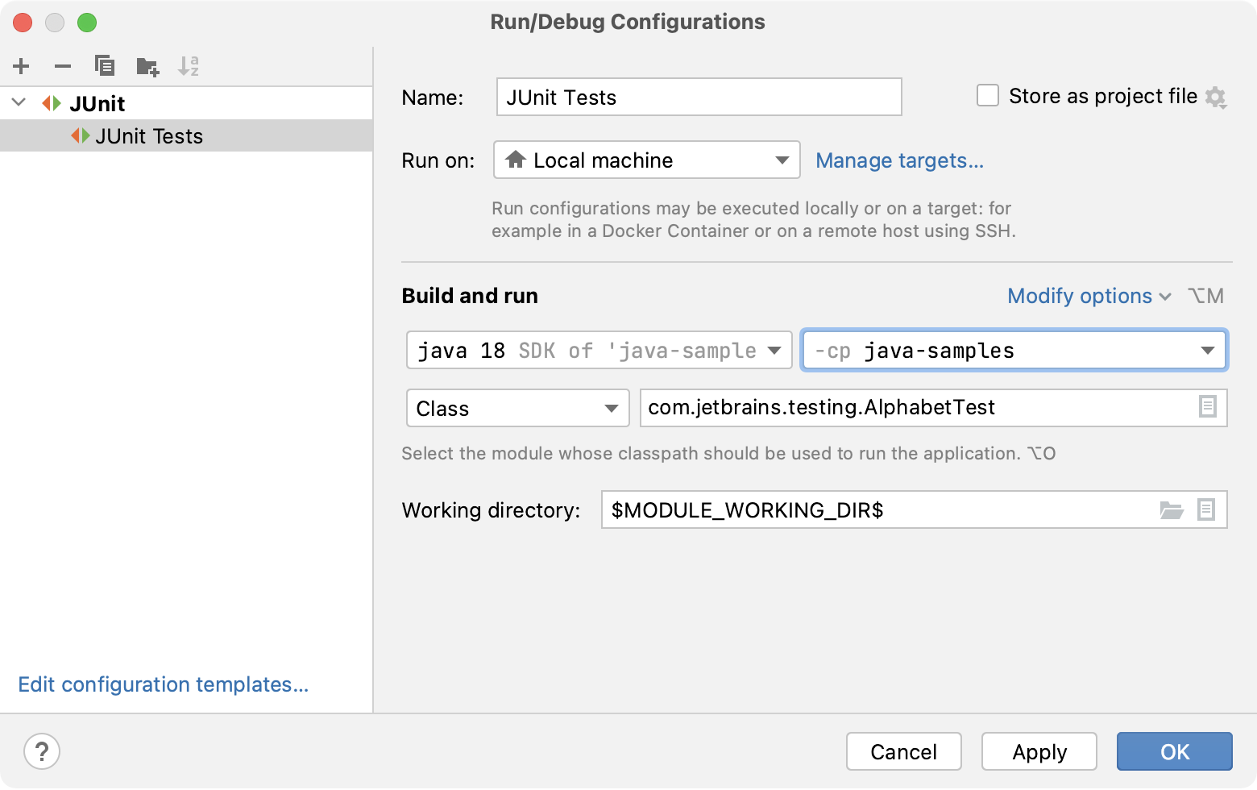Viewport: 1257px width, 790px height.
Task: Sort configurations alphabetically
Action: (x=189, y=66)
